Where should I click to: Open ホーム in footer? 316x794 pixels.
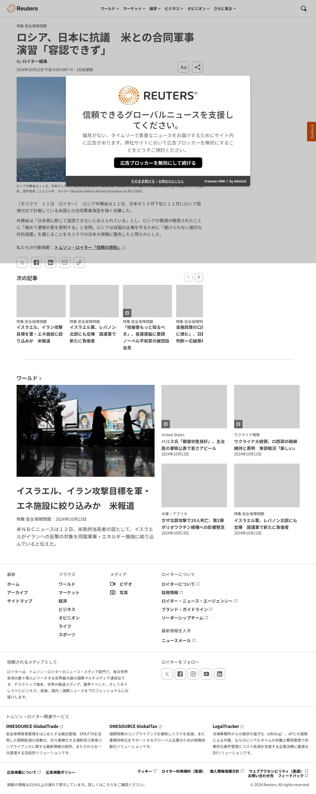(x=13, y=584)
